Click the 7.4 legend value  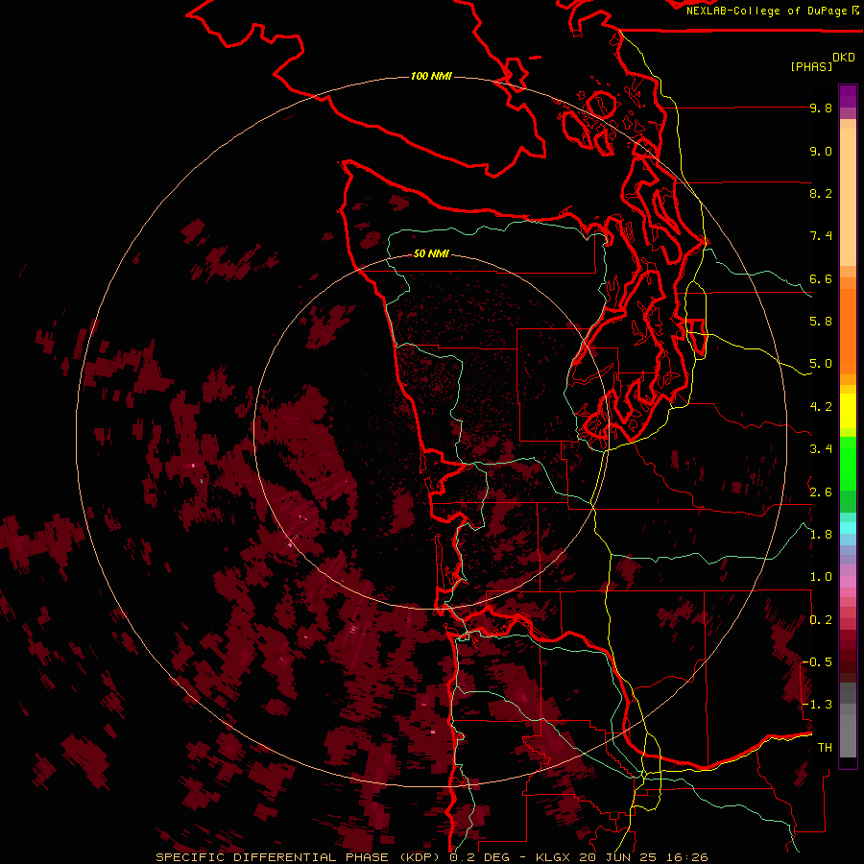(x=821, y=236)
